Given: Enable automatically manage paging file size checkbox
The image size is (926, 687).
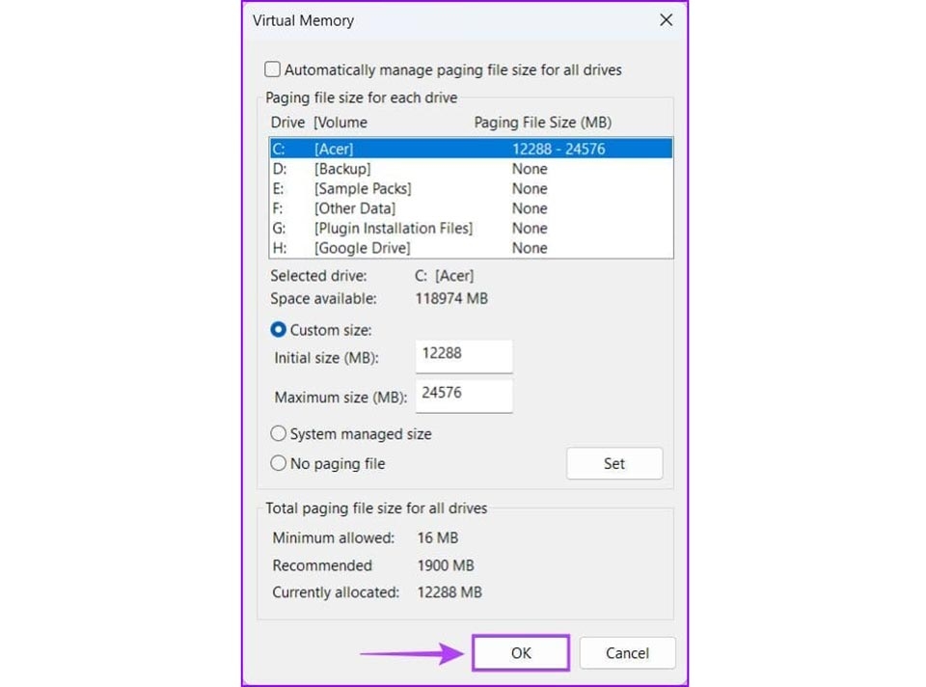Looking at the screenshot, I should click(x=272, y=69).
